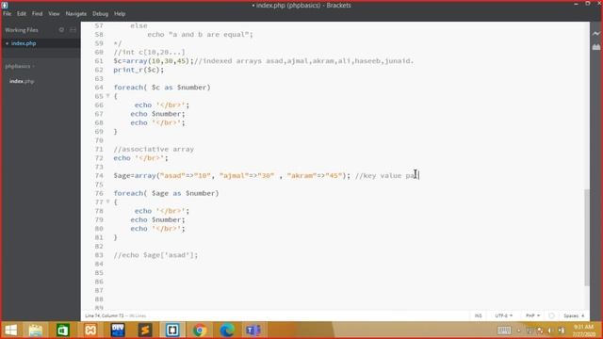Viewport: 603px width, 339px height.
Task: Collapse the code fold arrow at line 77
Action: point(108,202)
